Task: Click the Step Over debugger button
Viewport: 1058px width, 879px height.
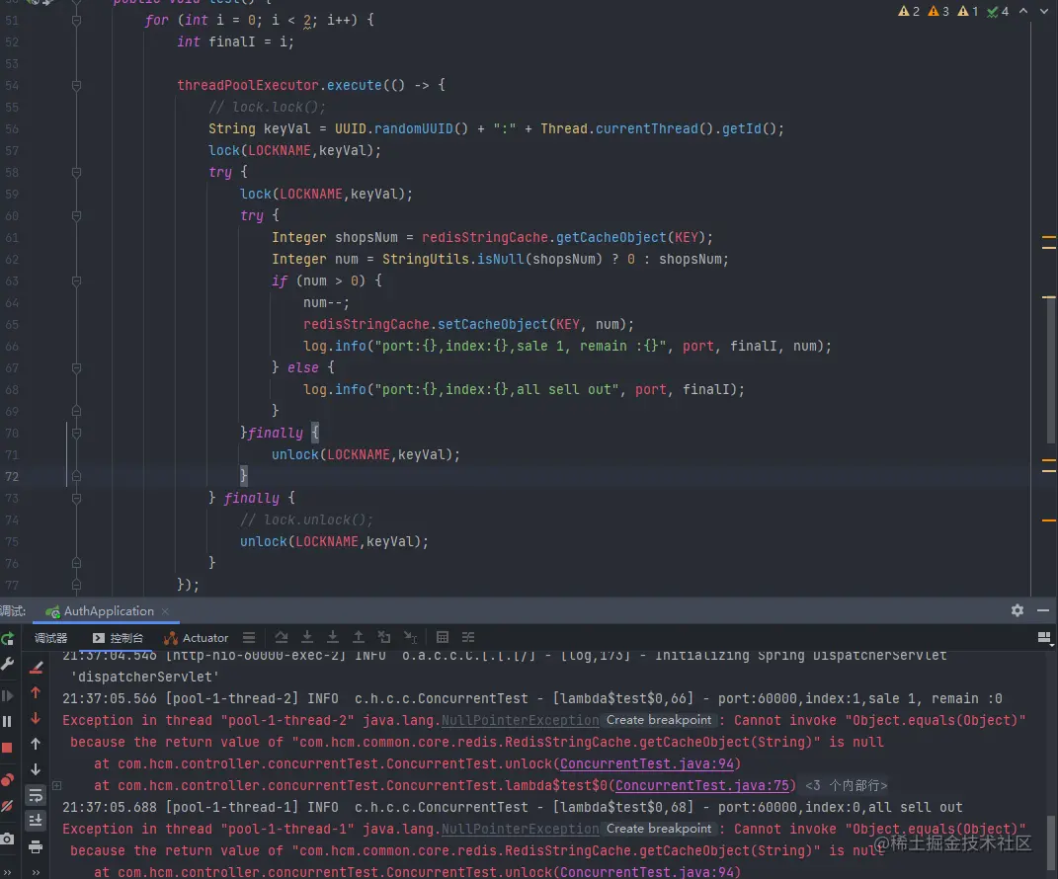Action: tap(282, 637)
